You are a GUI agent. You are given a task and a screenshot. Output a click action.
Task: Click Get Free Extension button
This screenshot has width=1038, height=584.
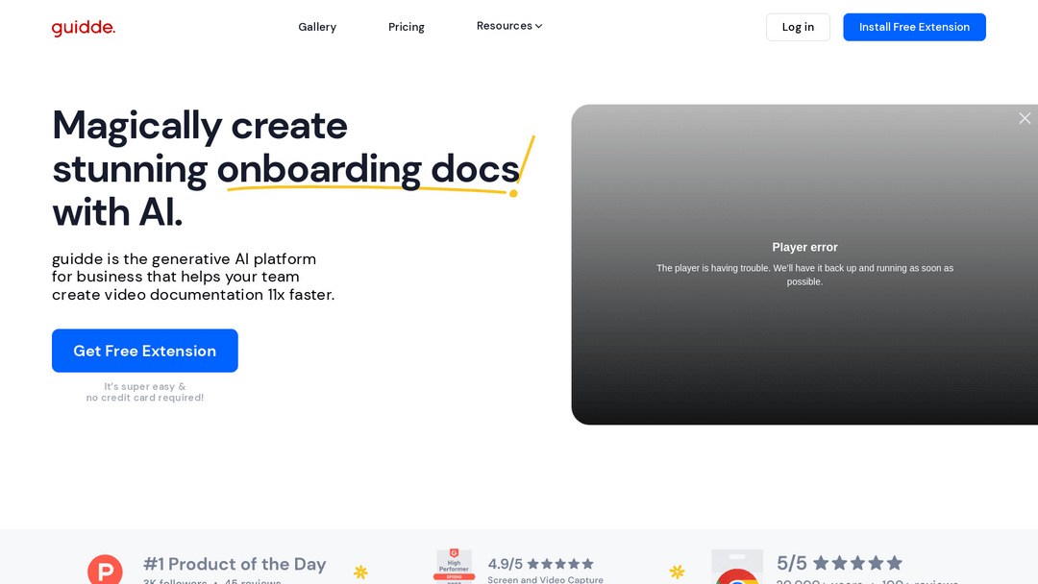(145, 351)
